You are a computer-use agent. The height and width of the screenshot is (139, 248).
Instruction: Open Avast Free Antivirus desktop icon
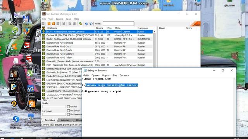coord(14,50)
